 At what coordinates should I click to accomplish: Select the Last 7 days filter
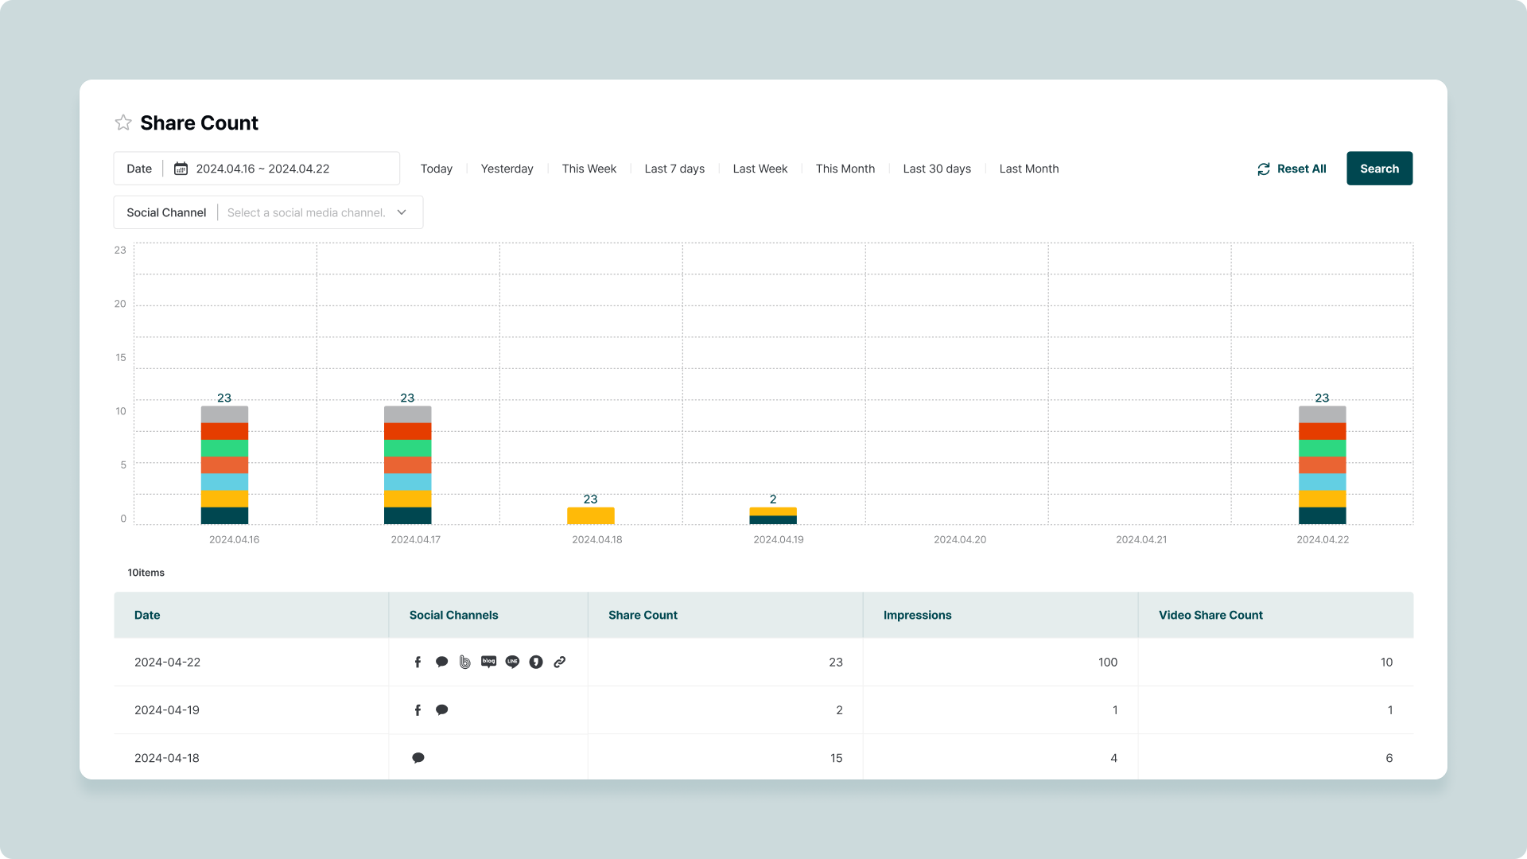[x=674, y=169]
